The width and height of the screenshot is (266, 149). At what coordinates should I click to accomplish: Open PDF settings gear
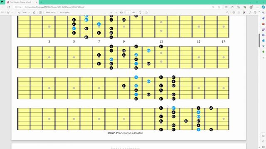[x=255, y=12]
